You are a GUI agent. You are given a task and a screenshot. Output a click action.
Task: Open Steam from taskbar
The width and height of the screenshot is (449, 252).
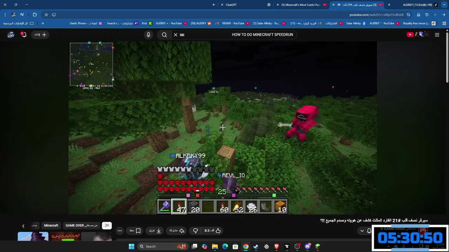[x=256, y=246]
